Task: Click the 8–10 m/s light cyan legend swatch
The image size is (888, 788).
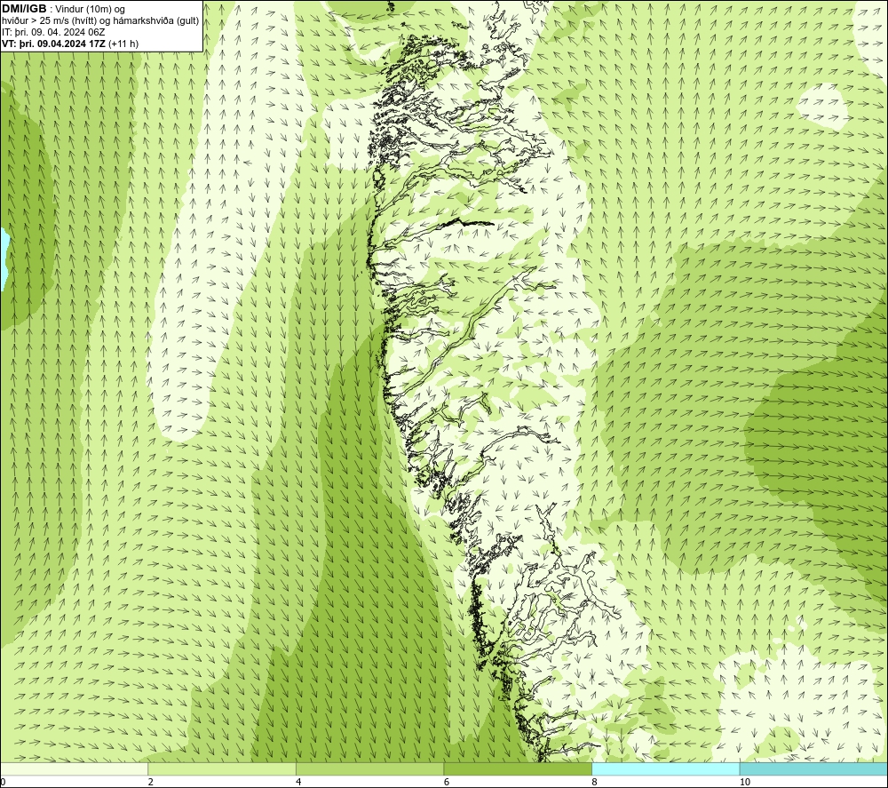Action: [665, 768]
